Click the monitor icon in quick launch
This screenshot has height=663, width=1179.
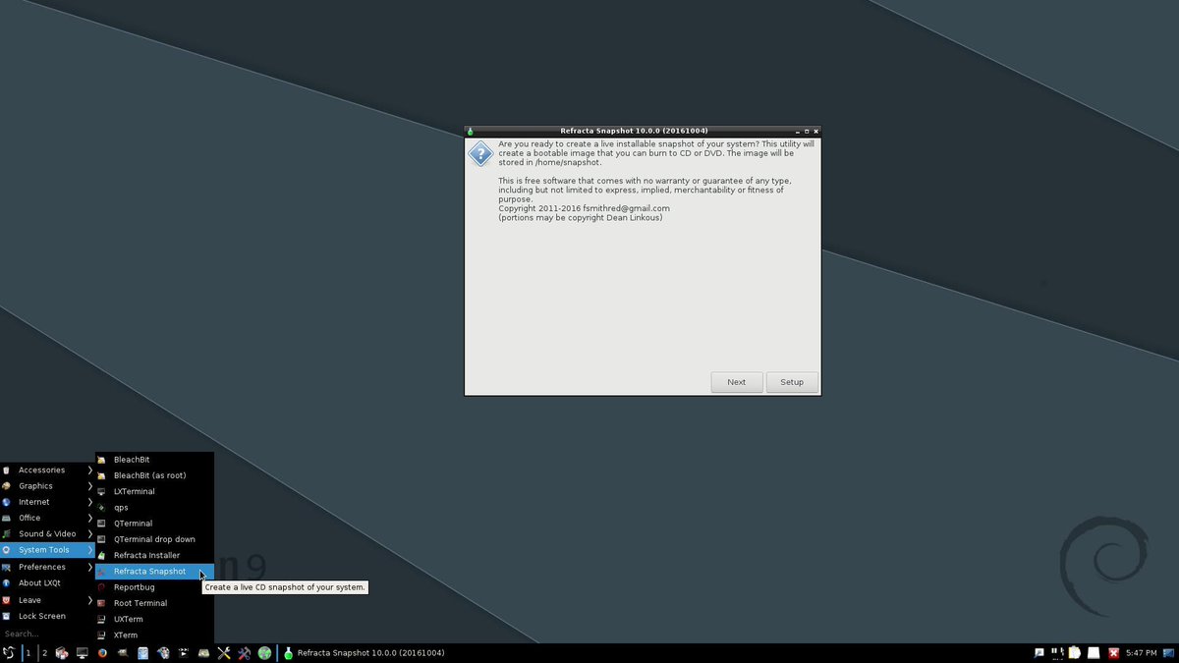(x=83, y=653)
